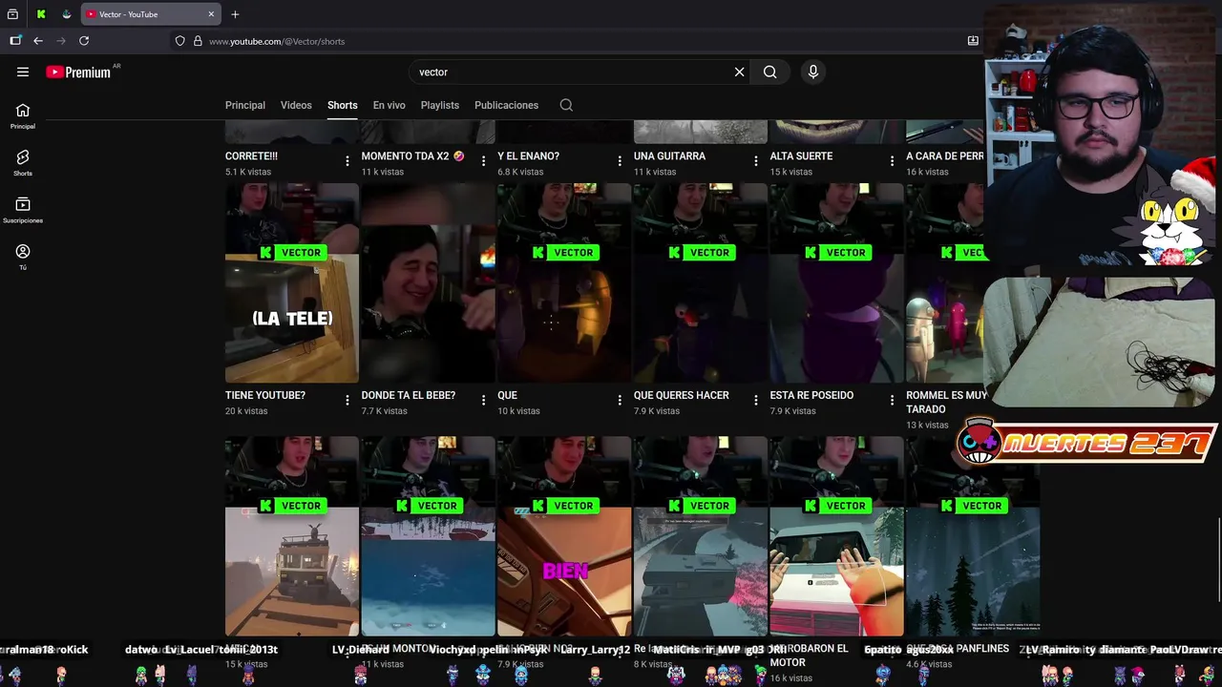This screenshot has width=1222, height=687.
Task: Open Tú in the left sidebar
Action: [x=23, y=257]
